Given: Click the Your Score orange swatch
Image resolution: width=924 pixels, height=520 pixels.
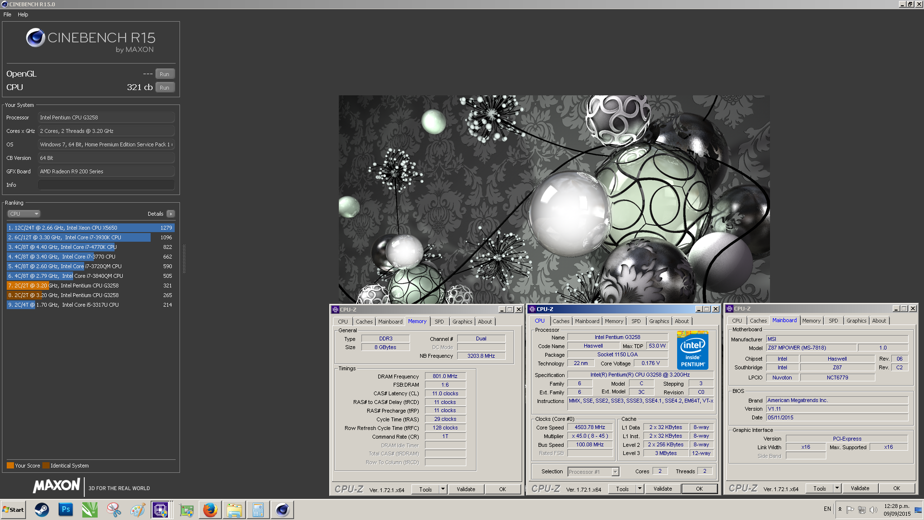Looking at the screenshot, I should coord(10,466).
